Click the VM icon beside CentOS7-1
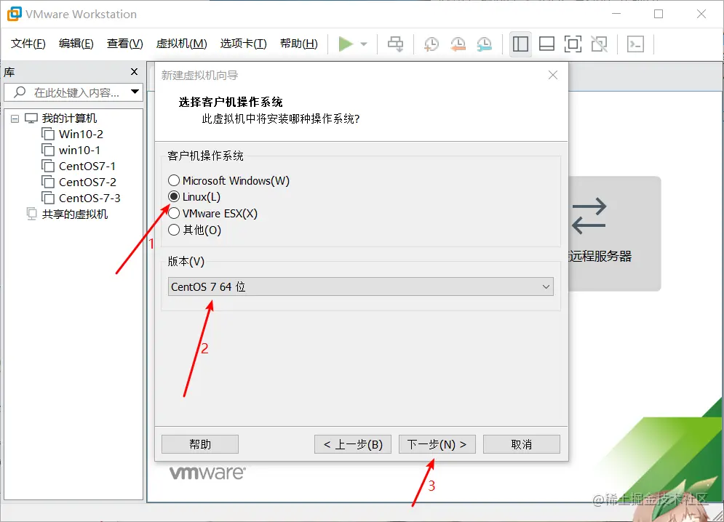Image resolution: width=724 pixels, height=522 pixels. pyautogui.click(x=47, y=166)
